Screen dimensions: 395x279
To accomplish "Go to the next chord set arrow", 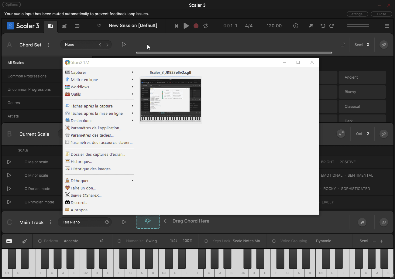I will pyautogui.click(x=107, y=45).
